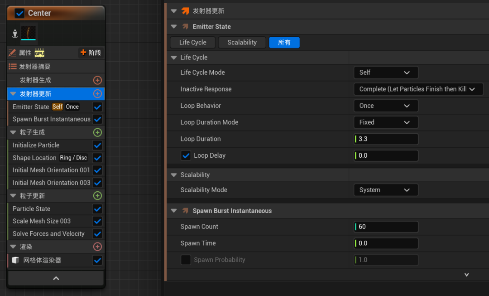Click the Spawn Count value field
This screenshot has width=489, height=296.
click(x=386, y=227)
